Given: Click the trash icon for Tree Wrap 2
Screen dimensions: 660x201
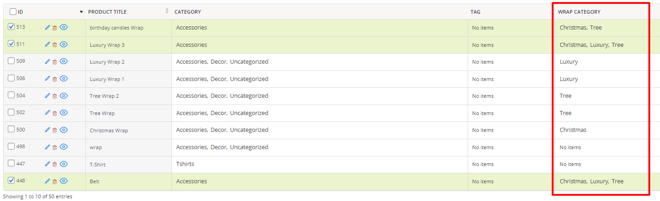Looking at the screenshot, I should (x=55, y=96).
